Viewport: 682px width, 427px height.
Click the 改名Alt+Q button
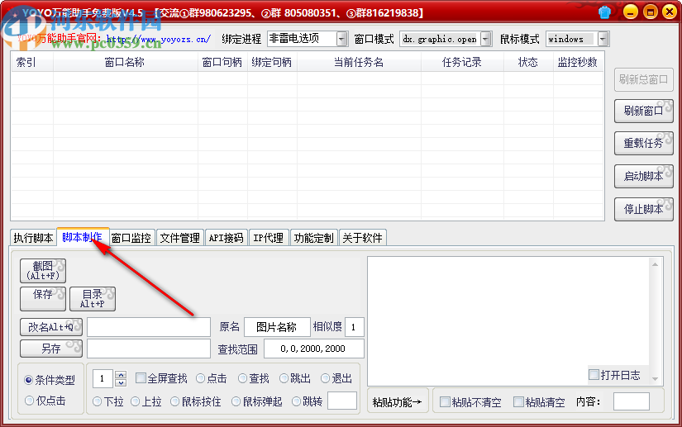51,327
